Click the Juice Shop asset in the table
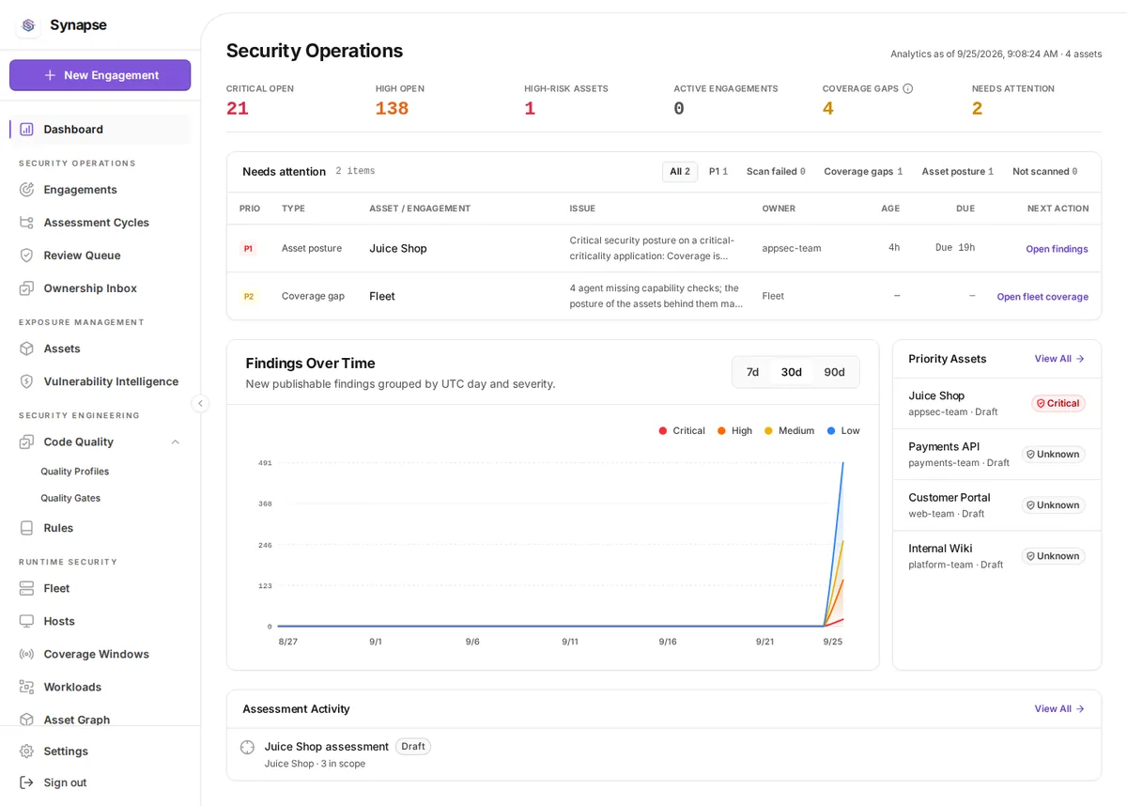This screenshot has height=806, width=1127. 398,248
